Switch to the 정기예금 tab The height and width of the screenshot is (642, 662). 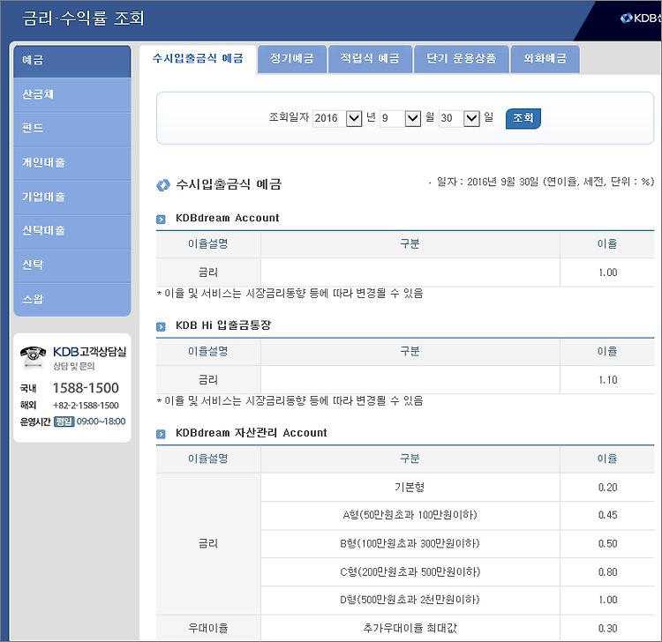(x=292, y=58)
